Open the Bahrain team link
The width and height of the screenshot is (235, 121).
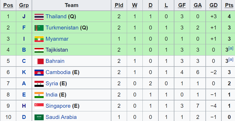pos(55,61)
